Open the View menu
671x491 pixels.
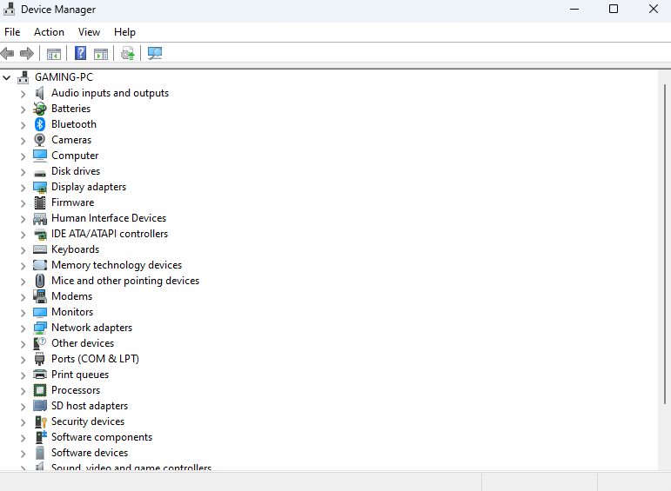[x=89, y=32]
